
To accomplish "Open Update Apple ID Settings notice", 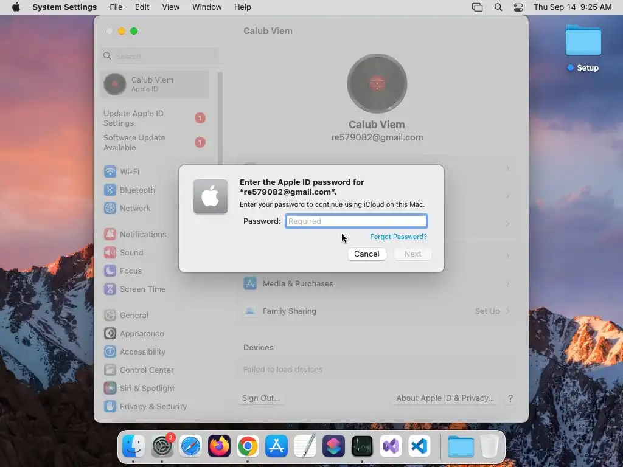I will tap(155, 118).
